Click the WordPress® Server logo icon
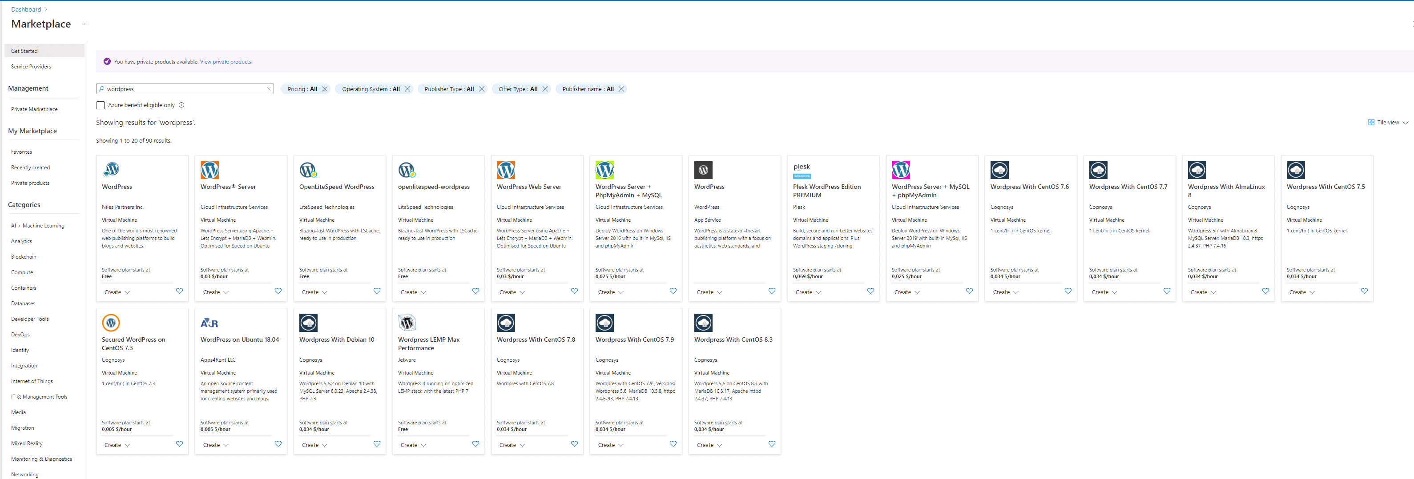The width and height of the screenshot is (1414, 479). pyautogui.click(x=209, y=170)
